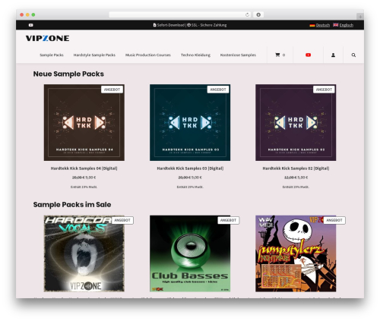This screenshot has height=321, width=380.
Task: Click the MwSt. note under Hardtekk Kick Samples 02
Action: (x=296, y=187)
